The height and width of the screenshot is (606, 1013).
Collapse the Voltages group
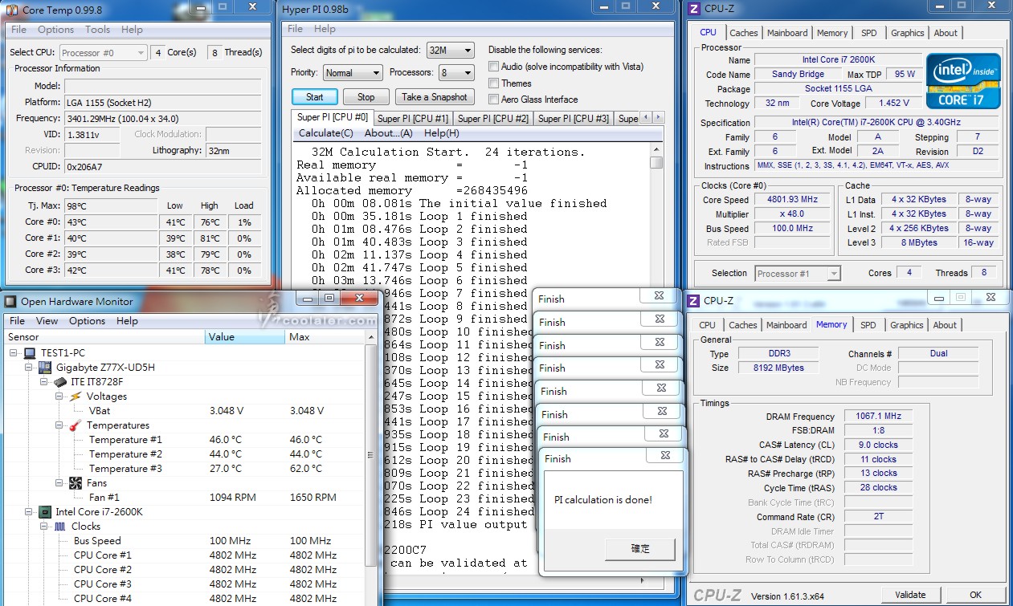59,397
